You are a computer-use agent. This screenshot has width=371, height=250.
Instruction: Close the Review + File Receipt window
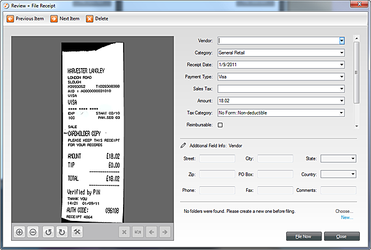[359, 4]
